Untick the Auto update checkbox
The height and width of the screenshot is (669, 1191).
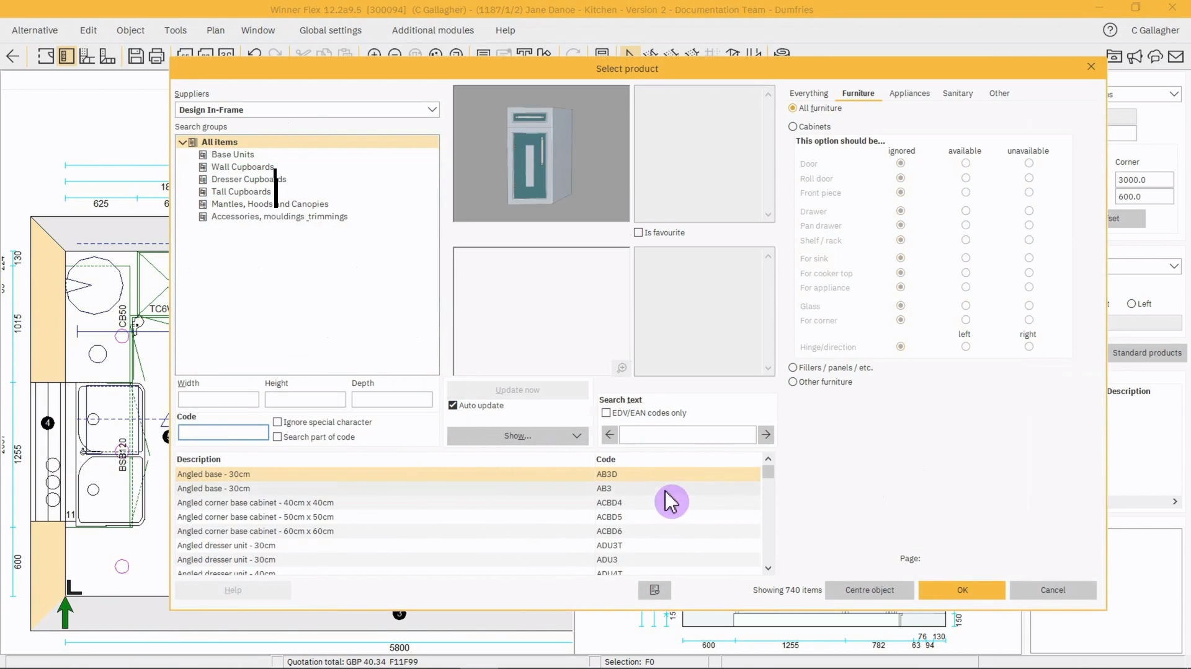click(453, 405)
